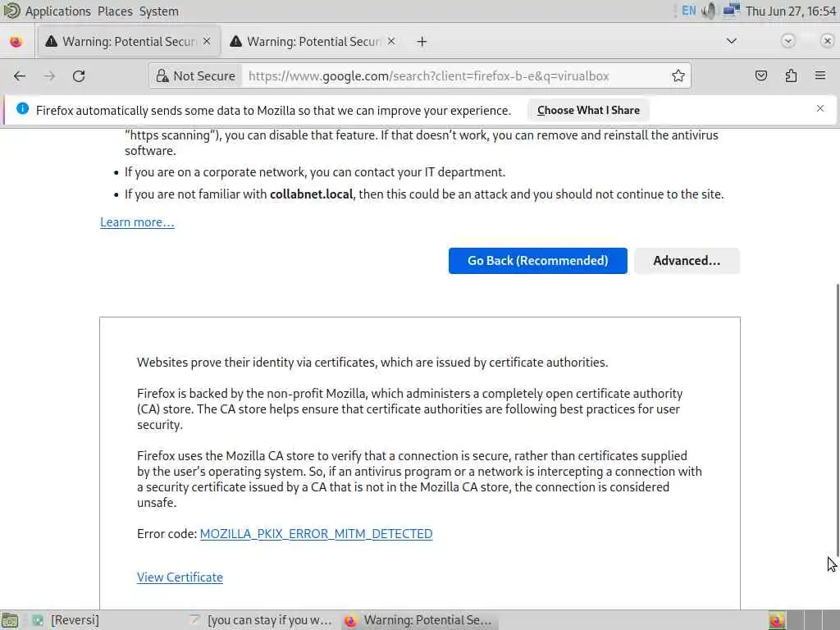
Task: Click the network connection tray icon
Action: pos(731,11)
